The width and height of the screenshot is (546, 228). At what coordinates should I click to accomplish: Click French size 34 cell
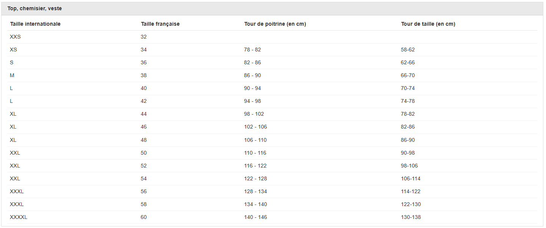point(144,50)
